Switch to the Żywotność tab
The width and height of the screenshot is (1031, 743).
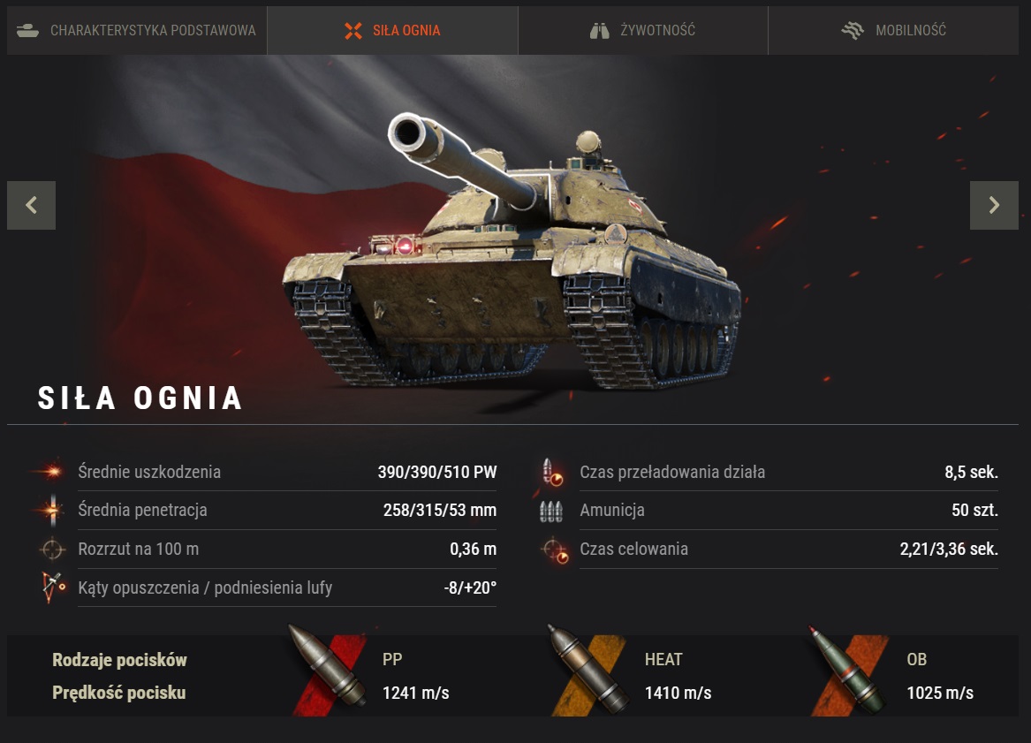pos(643,30)
